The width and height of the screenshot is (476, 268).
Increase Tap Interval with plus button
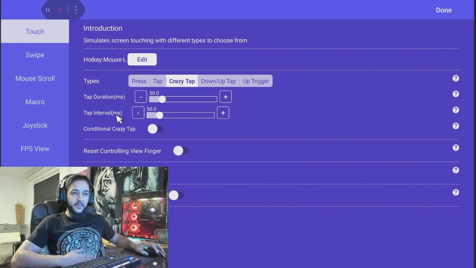[223, 113]
